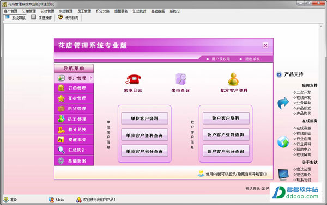
Task: Click the monitor 关于宏达 icon
Action: [283, 175]
